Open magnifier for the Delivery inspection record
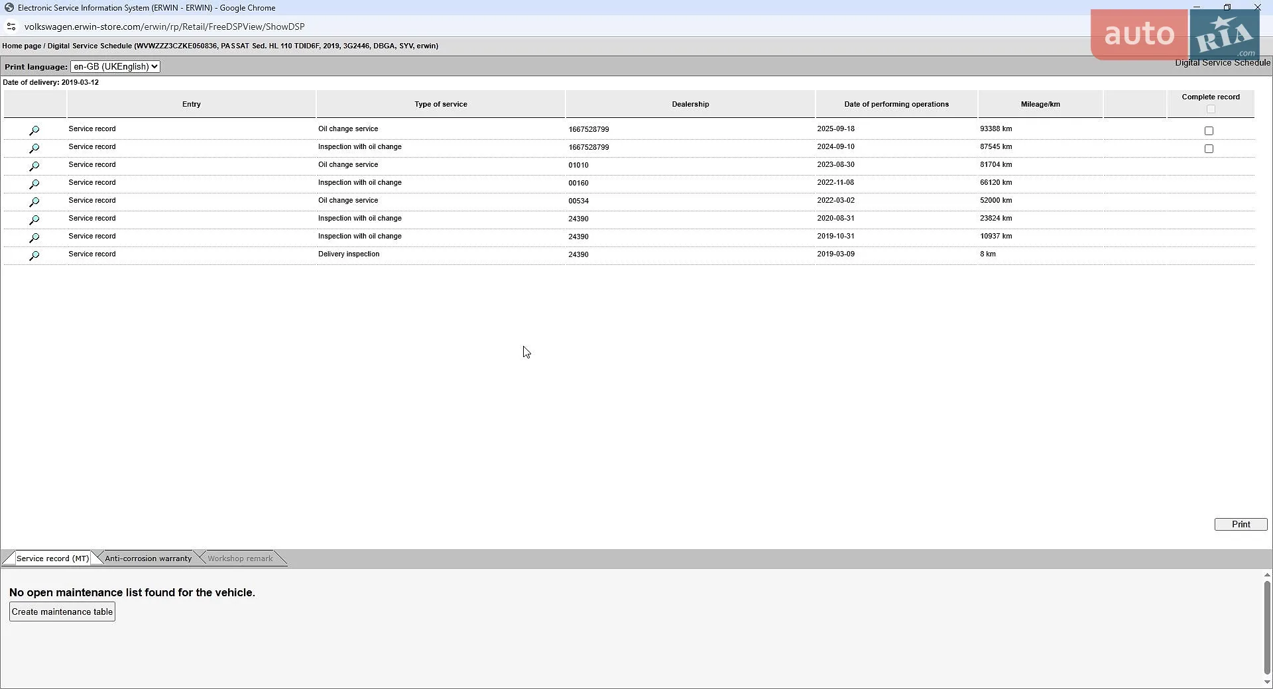Screen dimensions: 1273x689 34,256
